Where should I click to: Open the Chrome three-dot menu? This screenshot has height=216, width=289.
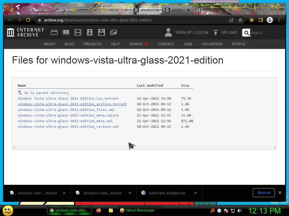279,20
